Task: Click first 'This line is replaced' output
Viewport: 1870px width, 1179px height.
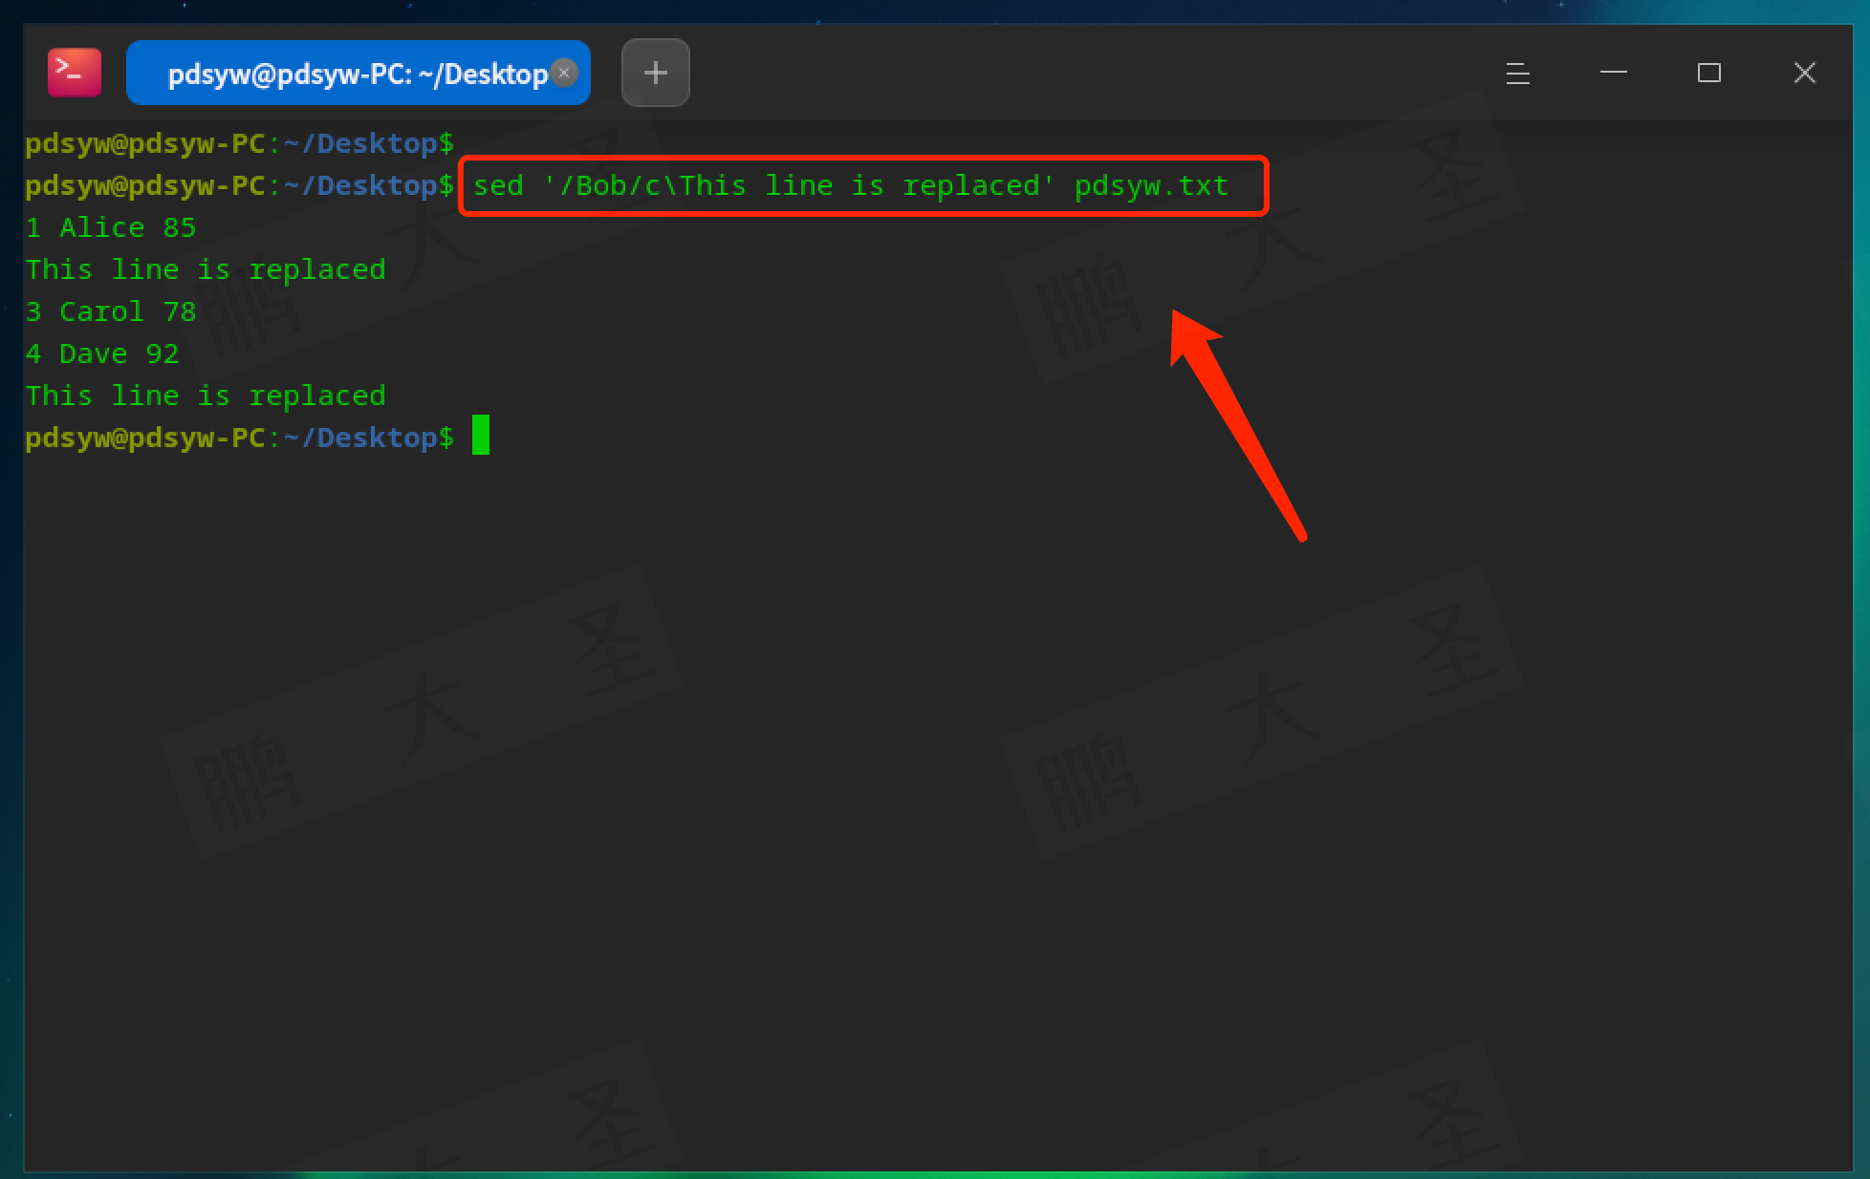Action: (206, 269)
